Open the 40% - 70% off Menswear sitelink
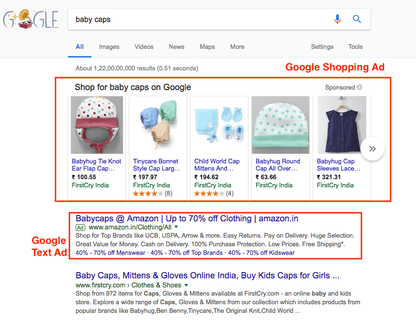Viewport: 416px width, 321px height. [x=111, y=253]
